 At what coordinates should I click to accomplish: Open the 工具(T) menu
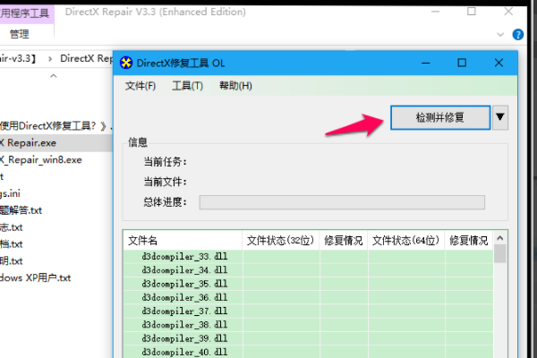click(x=187, y=86)
